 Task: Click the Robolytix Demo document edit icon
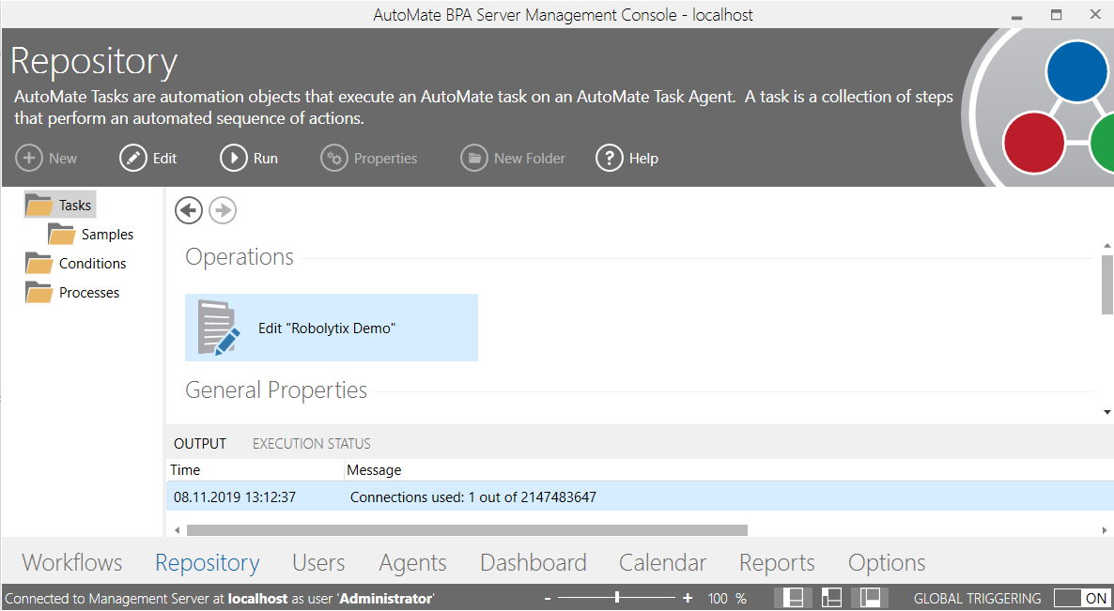(x=219, y=328)
